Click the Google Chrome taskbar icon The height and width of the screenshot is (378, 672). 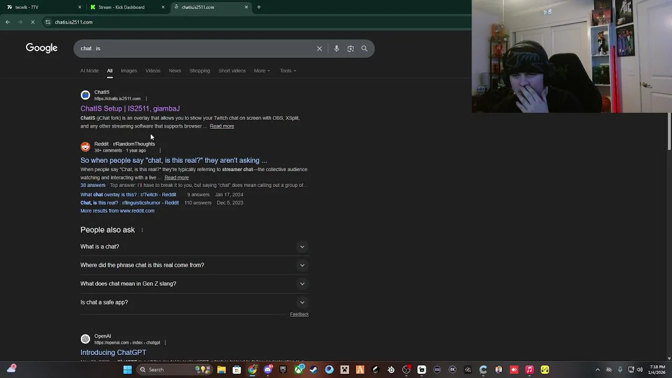(253, 370)
